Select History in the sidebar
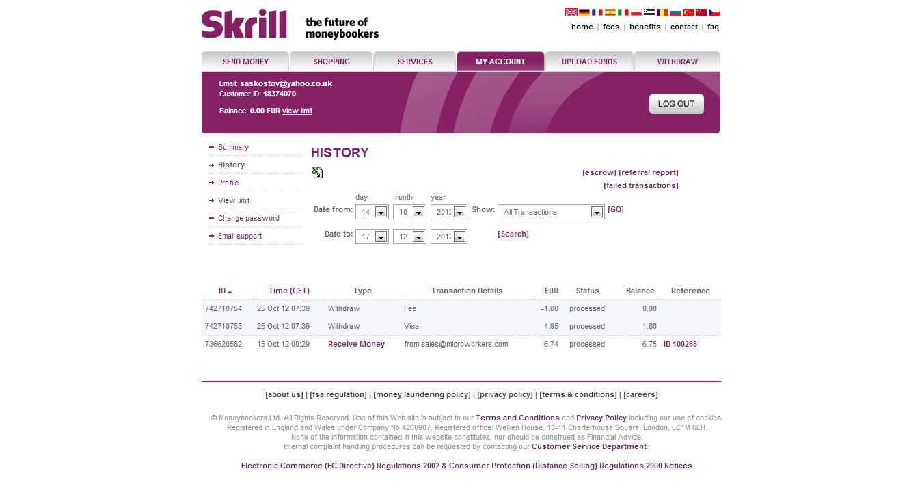This screenshot has height=484, width=922. [231, 165]
